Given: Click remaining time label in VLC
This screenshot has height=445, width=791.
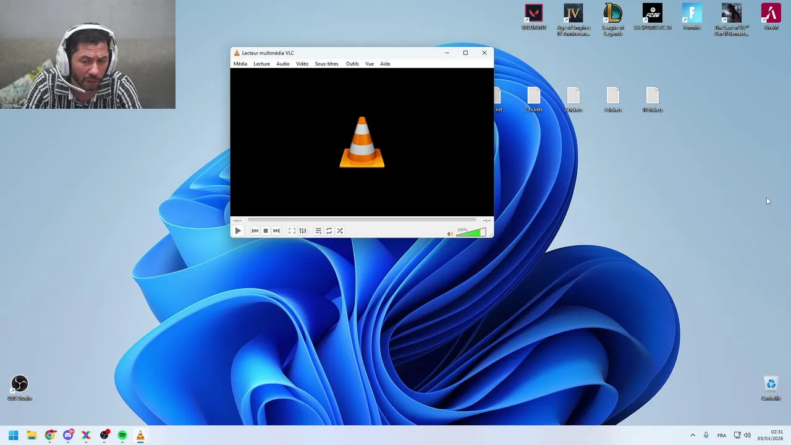Looking at the screenshot, I should tap(487, 221).
